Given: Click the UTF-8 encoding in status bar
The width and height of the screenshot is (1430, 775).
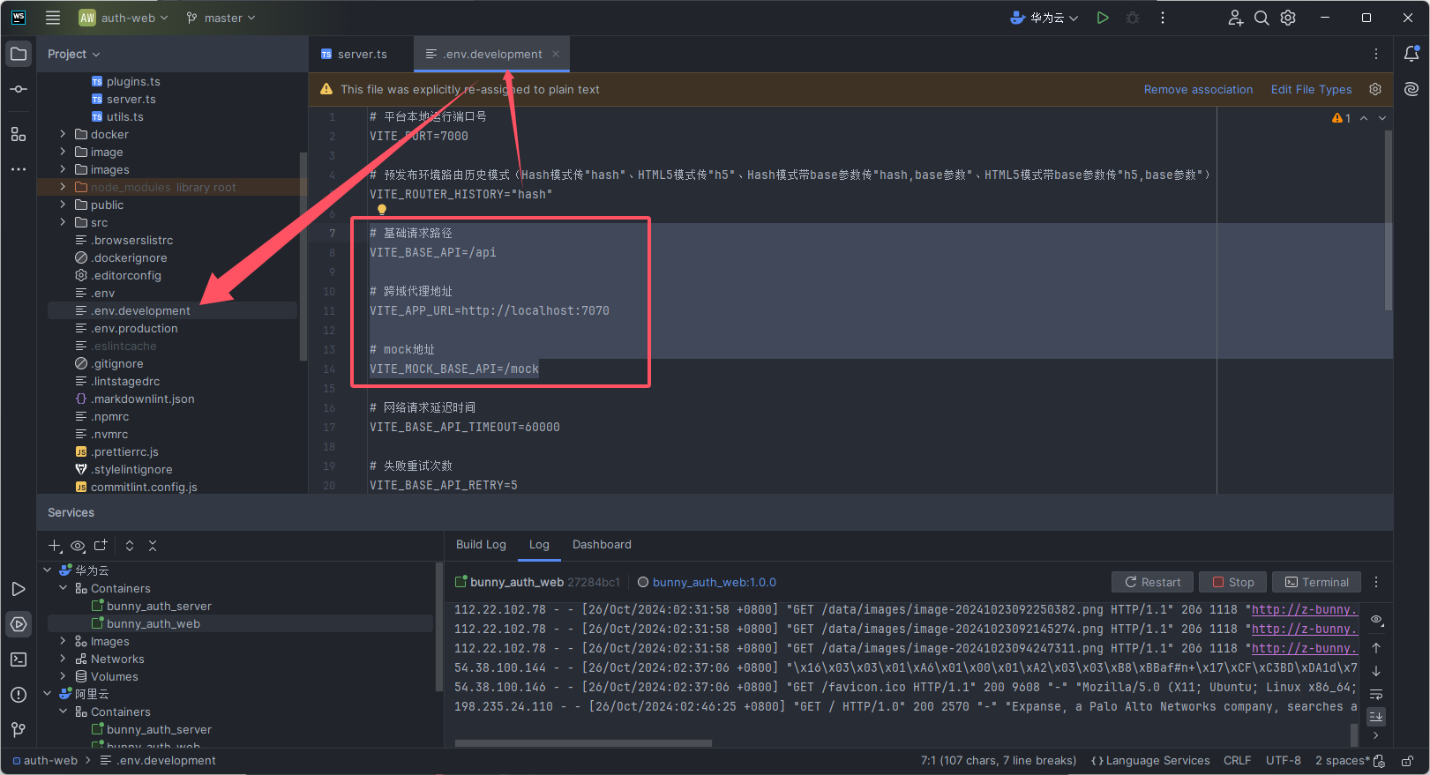Looking at the screenshot, I should click(1283, 761).
